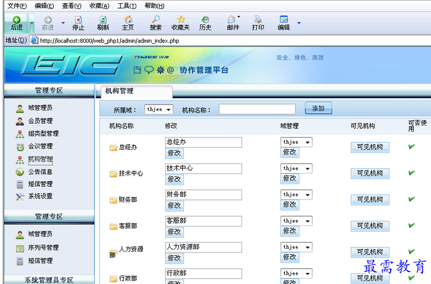Viewport: 431px width, 284px height.
Task: Open the 工具(T) menu
Action: (127, 6)
